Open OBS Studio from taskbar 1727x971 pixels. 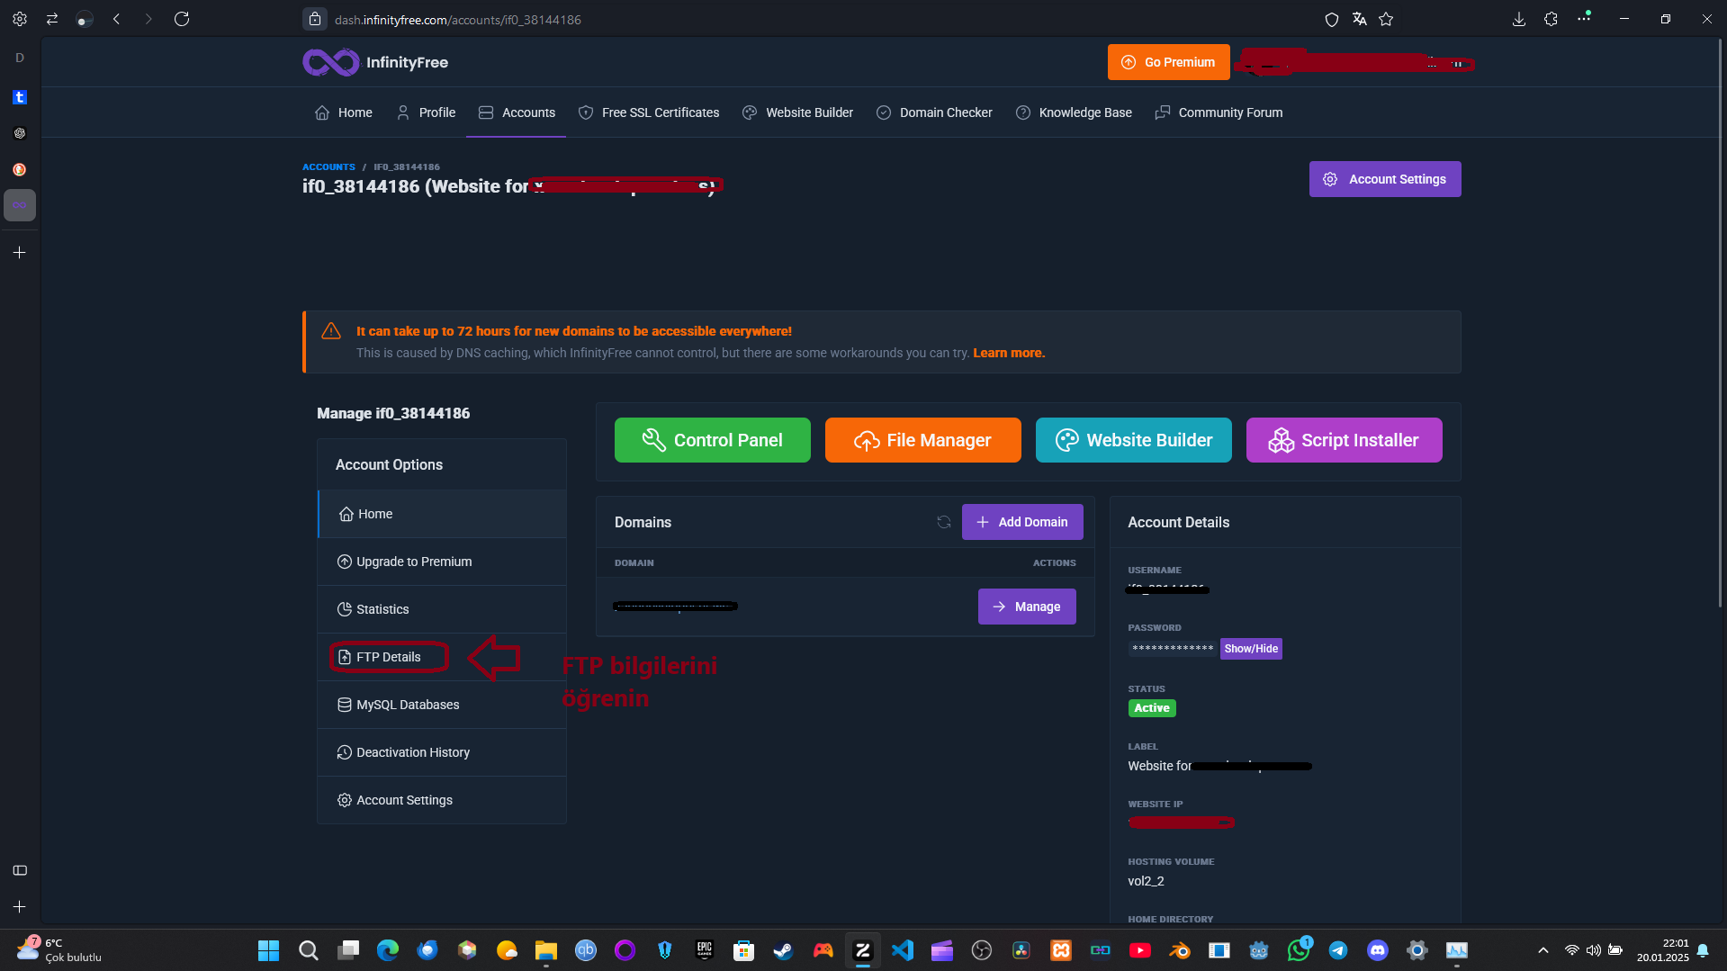tap(982, 950)
